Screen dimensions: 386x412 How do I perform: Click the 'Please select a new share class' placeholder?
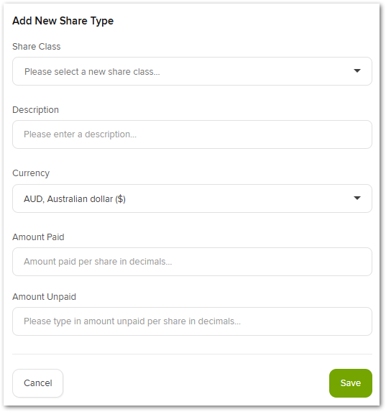(92, 71)
